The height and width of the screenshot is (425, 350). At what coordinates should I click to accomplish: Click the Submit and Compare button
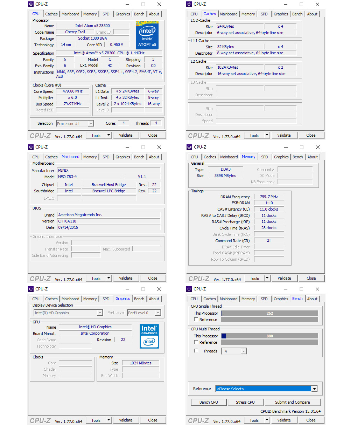(292, 402)
